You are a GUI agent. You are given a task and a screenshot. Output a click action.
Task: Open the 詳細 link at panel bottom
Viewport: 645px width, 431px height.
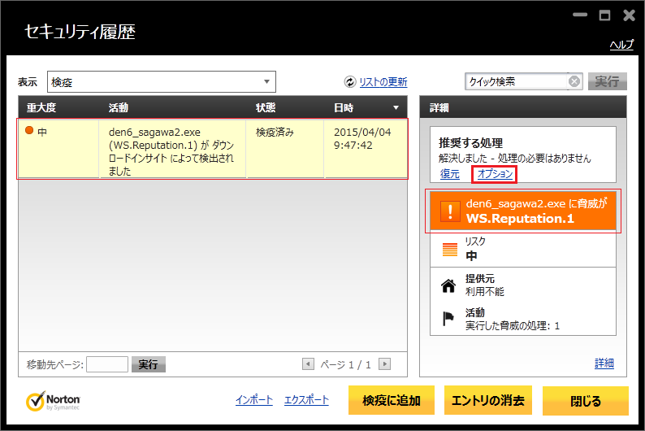point(604,363)
